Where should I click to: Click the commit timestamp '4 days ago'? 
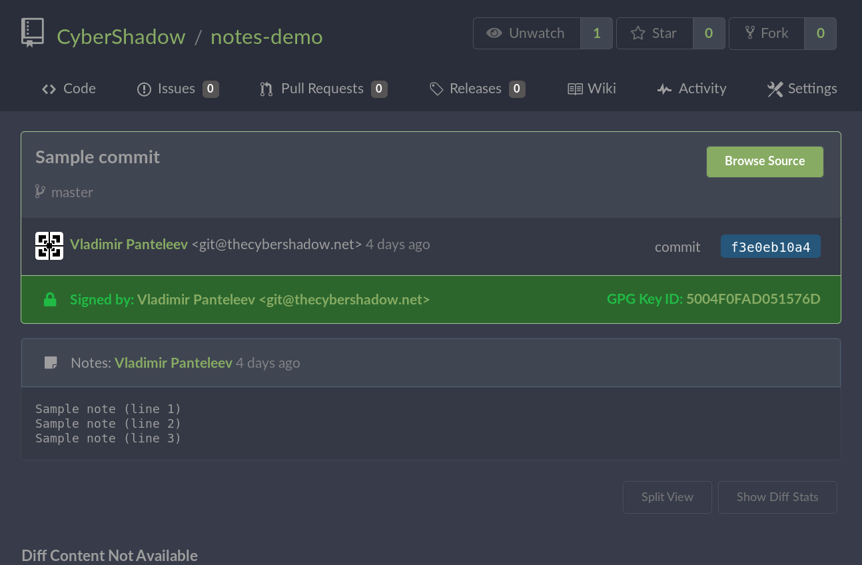[x=398, y=245]
